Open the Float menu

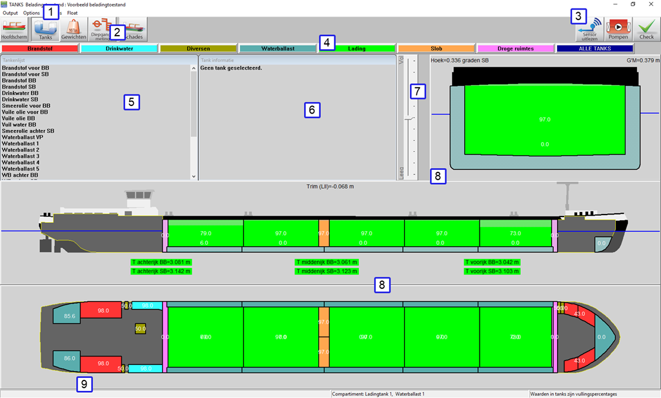[x=72, y=13]
